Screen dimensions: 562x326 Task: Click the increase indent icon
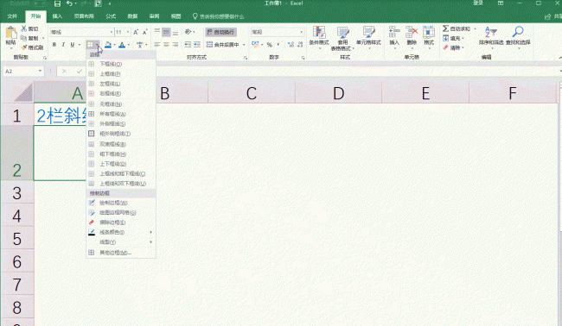point(197,45)
